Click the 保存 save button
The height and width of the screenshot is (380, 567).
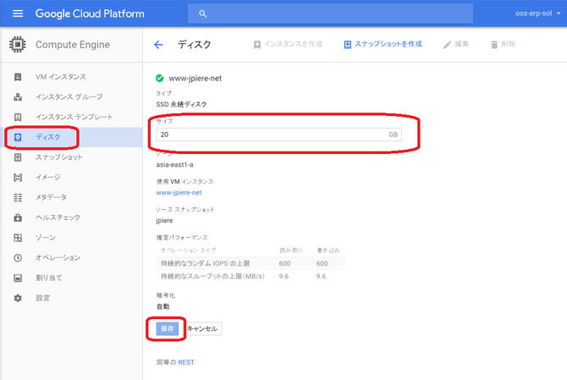point(167,328)
